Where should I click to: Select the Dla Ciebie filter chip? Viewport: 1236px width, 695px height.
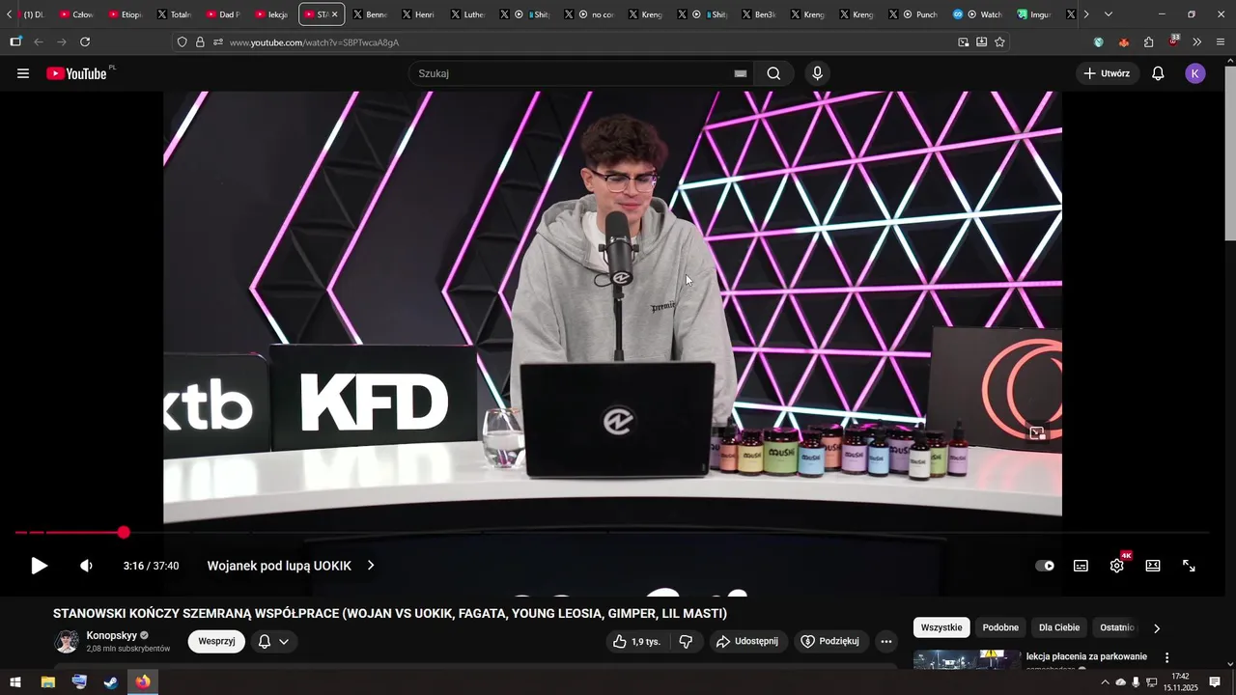(1059, 627)
